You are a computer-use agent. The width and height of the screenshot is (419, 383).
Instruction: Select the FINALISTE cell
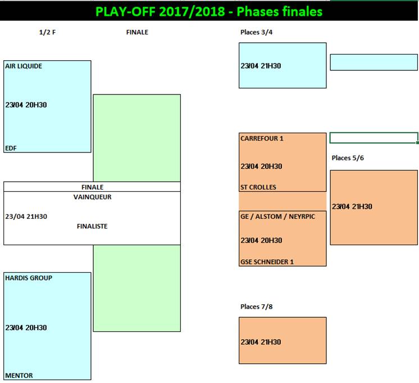[x=92, y=226]
